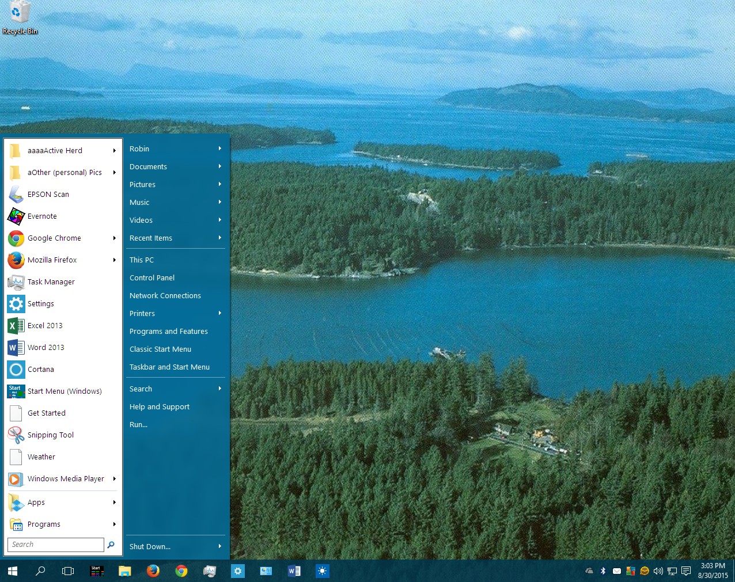This screenshot has height=582, width=735.
Task: Click the Firefox icon on the taskbar
Action: click(x=153, y=571)
